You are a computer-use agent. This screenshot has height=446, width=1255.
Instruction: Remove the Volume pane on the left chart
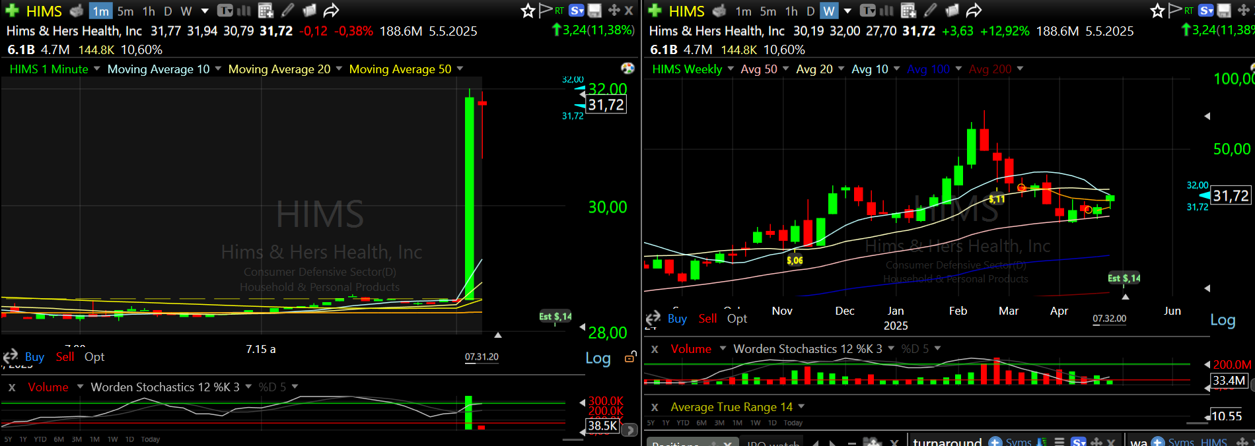pyautogui.click(x=12, y=387)
